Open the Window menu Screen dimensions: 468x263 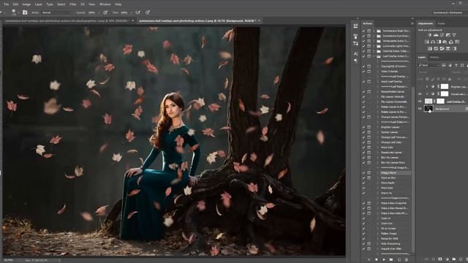point(105,4)
